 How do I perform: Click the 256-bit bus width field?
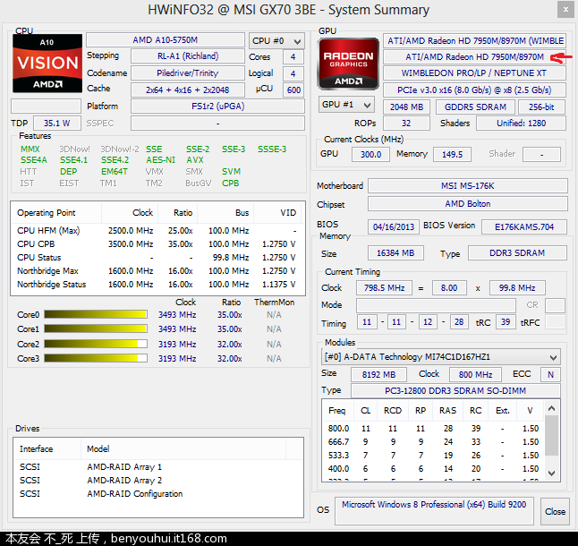541,107
